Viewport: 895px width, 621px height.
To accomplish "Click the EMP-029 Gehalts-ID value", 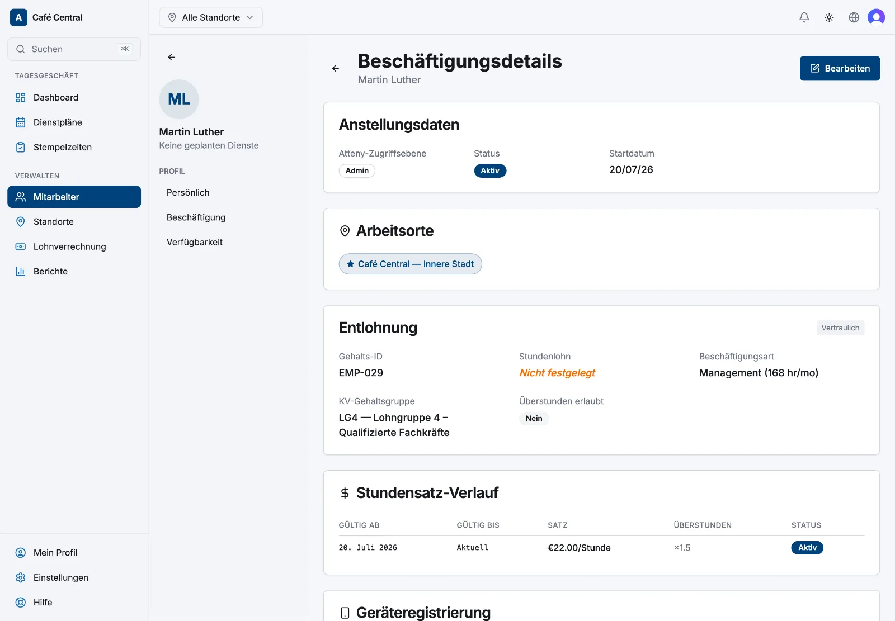I will [361, 373].
